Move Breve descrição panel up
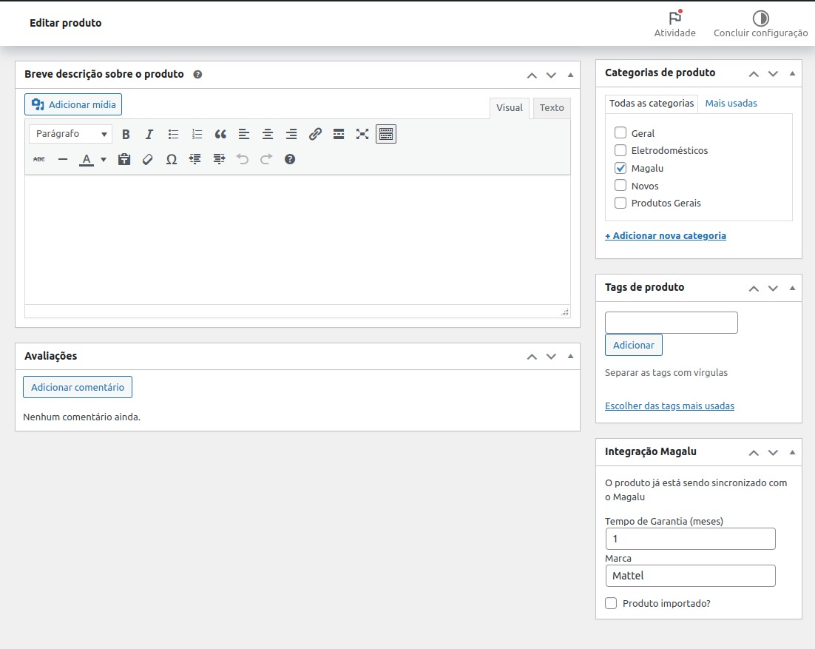 [x=532, y=75]
